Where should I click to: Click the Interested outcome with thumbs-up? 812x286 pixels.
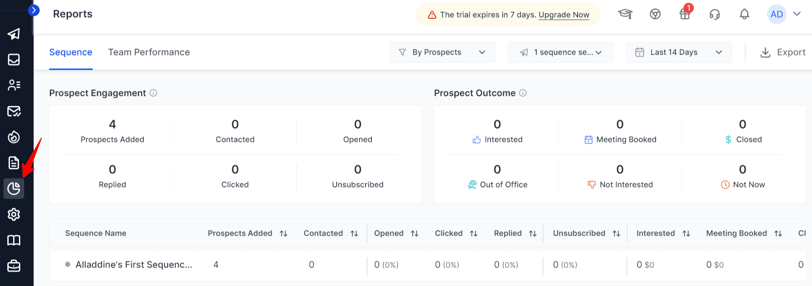(x=497, y=131)
